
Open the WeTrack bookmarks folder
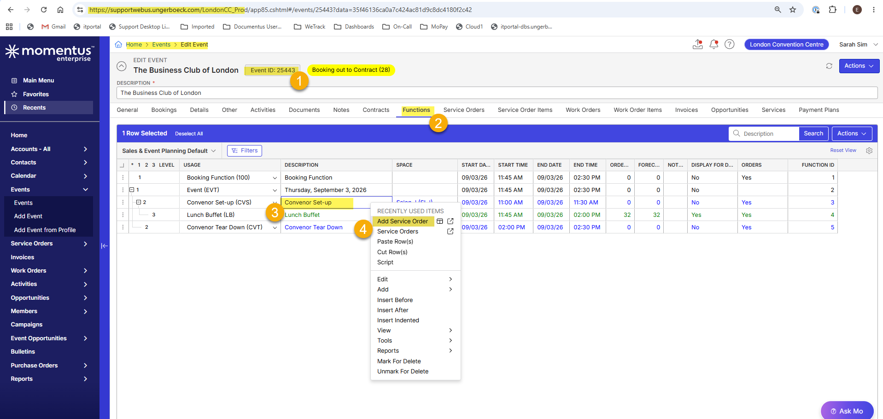310,27
